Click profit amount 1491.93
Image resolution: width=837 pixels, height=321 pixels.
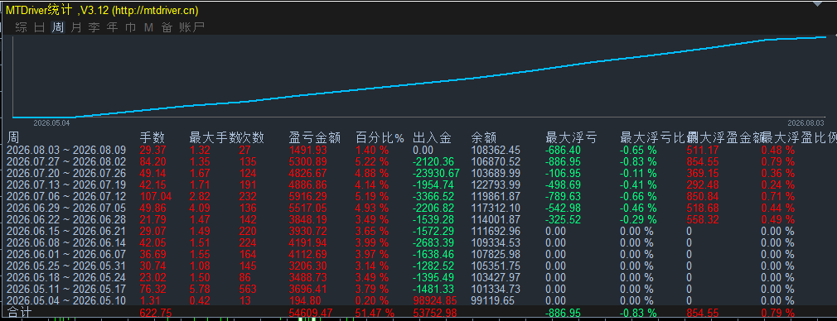coord(308,151)
